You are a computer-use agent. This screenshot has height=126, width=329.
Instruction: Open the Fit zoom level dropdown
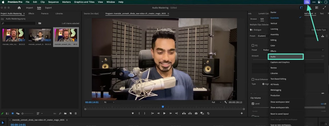pyautogui.click(x=109, y=102)
